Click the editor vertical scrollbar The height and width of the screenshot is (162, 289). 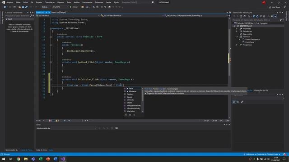(x=229, y=68)
